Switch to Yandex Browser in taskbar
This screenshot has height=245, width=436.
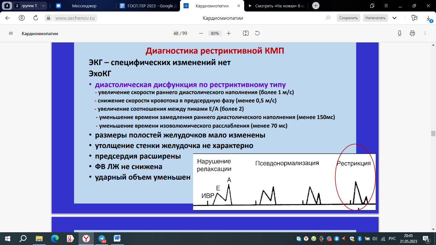click(86, 238)
